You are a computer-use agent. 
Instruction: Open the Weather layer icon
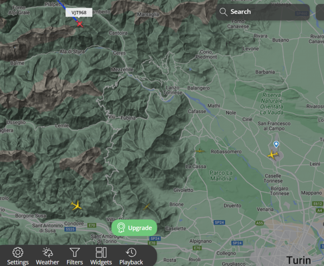click(x=48, y=252)
